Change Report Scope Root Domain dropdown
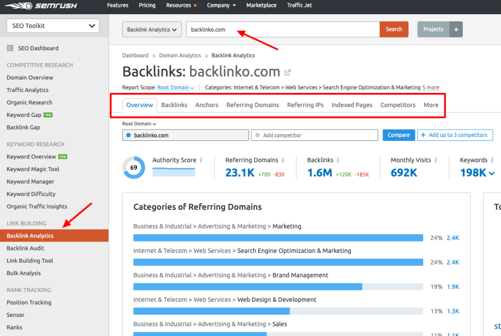501x336 pixels. (176, 88)
